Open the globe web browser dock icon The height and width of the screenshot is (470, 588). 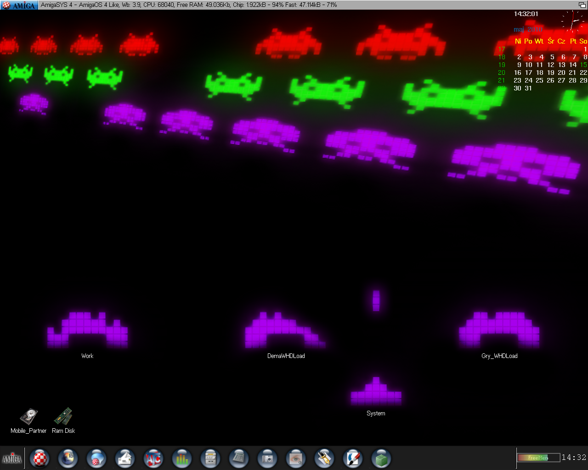click(68, 458)
